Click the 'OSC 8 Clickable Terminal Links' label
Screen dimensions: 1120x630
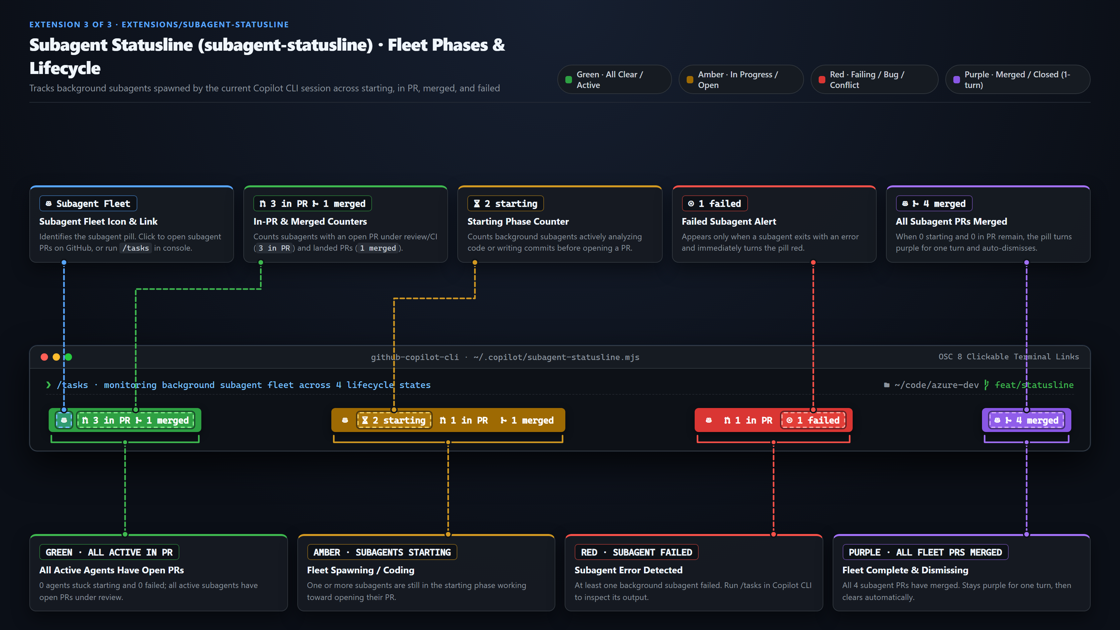click(1009, 357)
